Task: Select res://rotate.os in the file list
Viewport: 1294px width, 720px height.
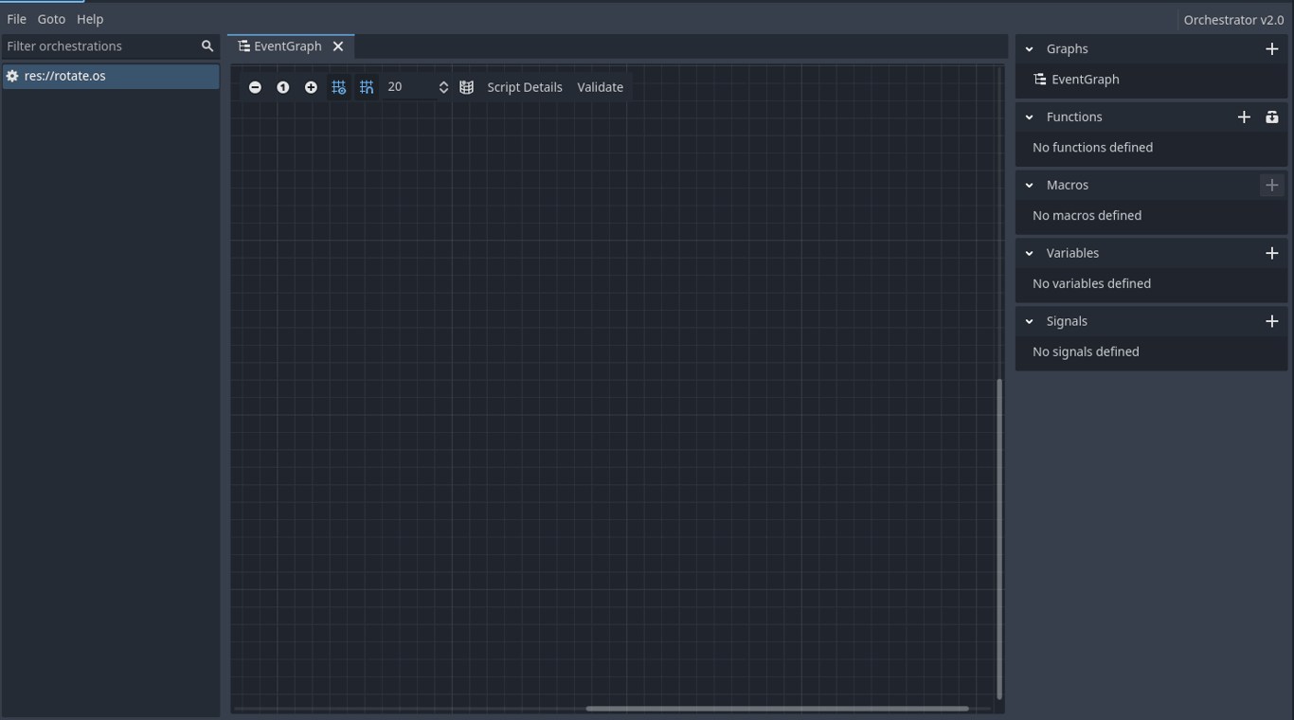Action: [x=111, y=76]
